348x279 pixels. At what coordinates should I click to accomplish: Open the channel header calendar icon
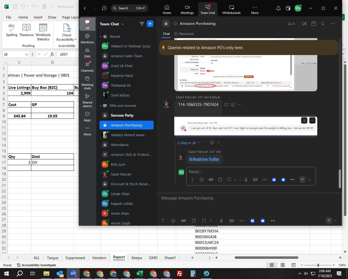tap(314, 24)
